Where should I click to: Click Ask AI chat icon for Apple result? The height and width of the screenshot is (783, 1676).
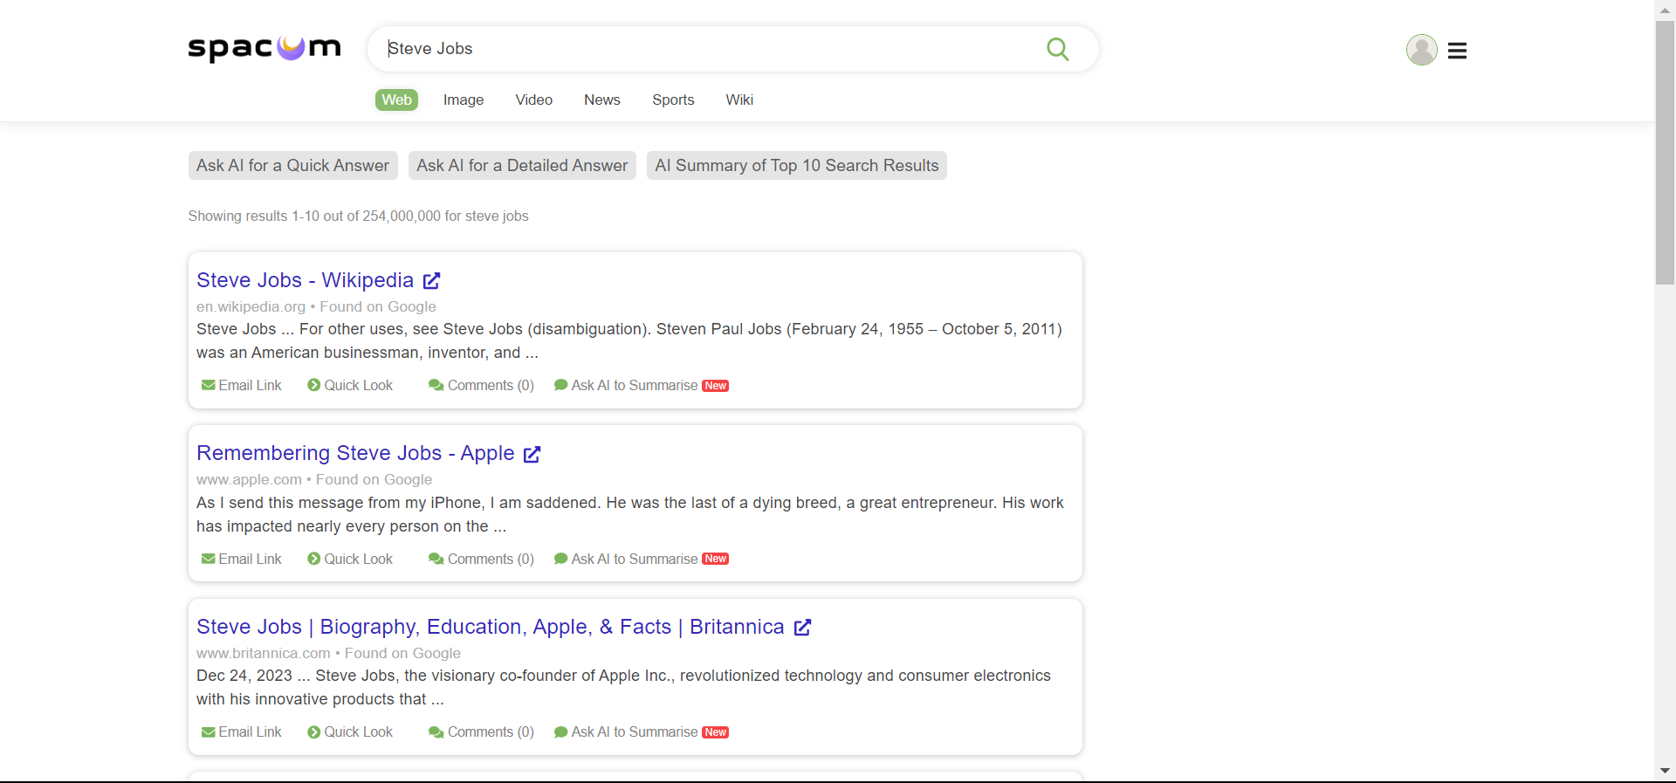561,559
